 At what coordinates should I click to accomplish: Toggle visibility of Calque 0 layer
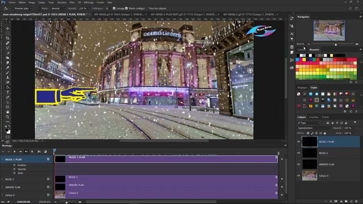pyautogui.click(x=298, y=176)
